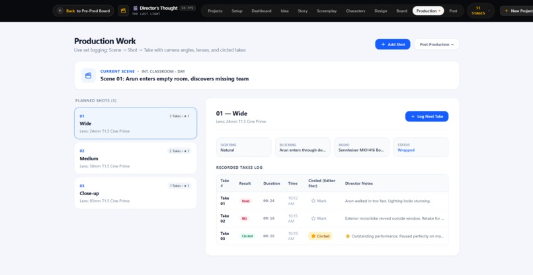The width and height of the screenshot is (533, 275).
Task: Select shot 03 Close-up card
Action: pos(136,193)
